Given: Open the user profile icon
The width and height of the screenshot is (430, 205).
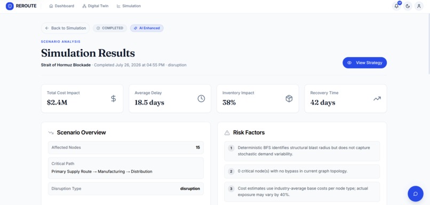Looking at the screenshot, I should click(x=419, y=6).
